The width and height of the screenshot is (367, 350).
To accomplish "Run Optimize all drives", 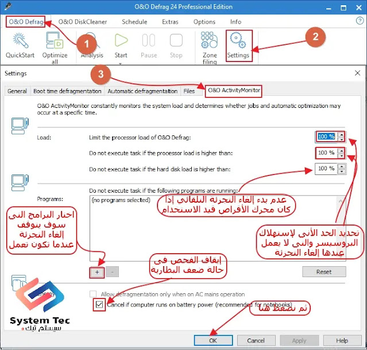I will coord(55,48).
